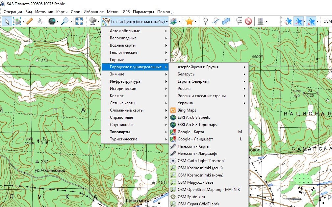Connect the GPS receiver satellite icon
This screenshot has width=332, height=207.
[288, 21]
